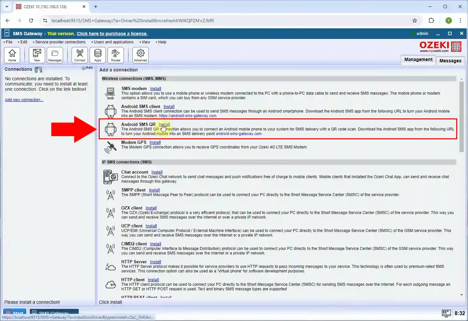Click the SMPP client antenna icon
Screen dimensions: 468x321
110,195
